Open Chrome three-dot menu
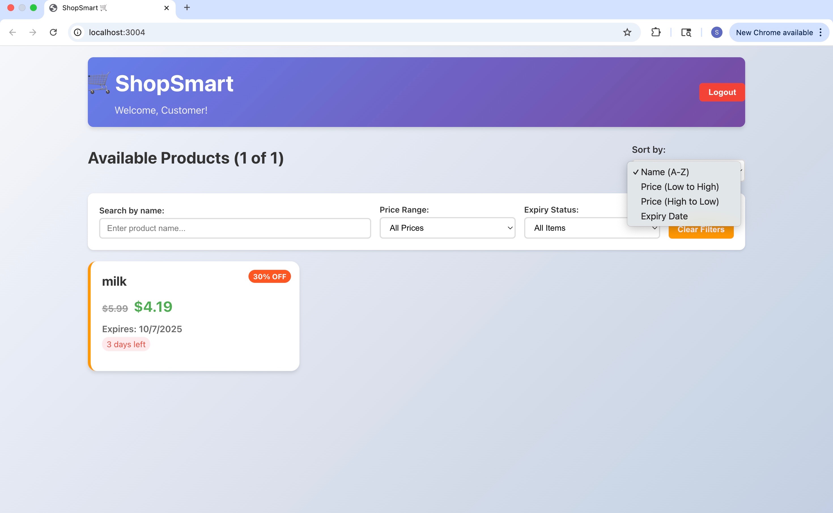 pos(821,32)
